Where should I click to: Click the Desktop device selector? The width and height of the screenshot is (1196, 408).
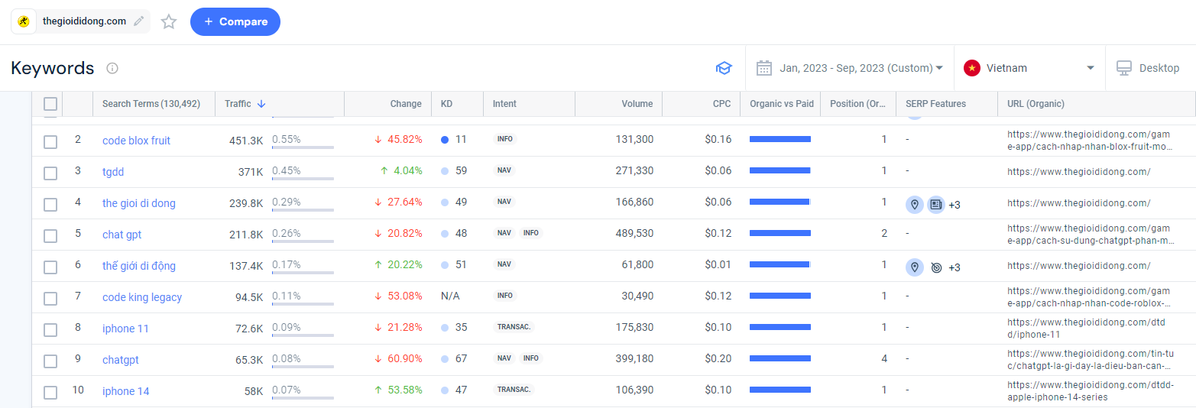pyautogui.click(x=1149, y=68)
